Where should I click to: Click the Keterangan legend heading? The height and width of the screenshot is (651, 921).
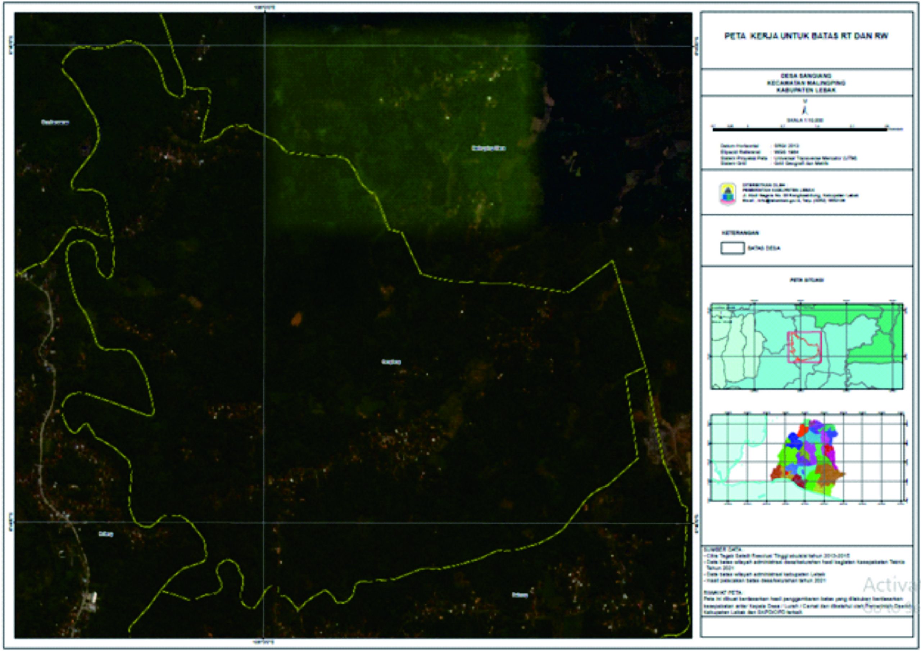(740, 233)
